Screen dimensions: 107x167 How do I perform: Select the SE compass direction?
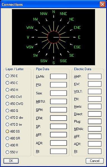(x=72, y=55)
